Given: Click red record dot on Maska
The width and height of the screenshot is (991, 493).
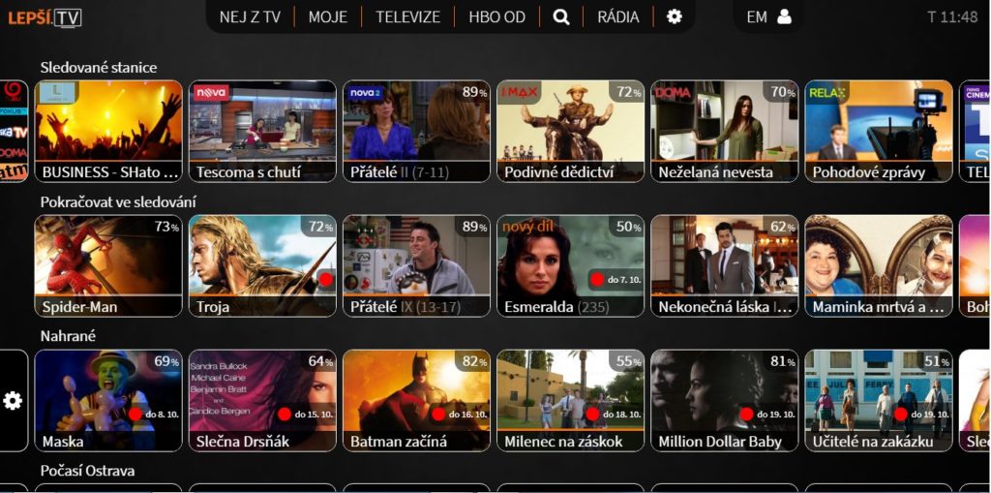Looking at the screenshot, I should coord(135,415).
